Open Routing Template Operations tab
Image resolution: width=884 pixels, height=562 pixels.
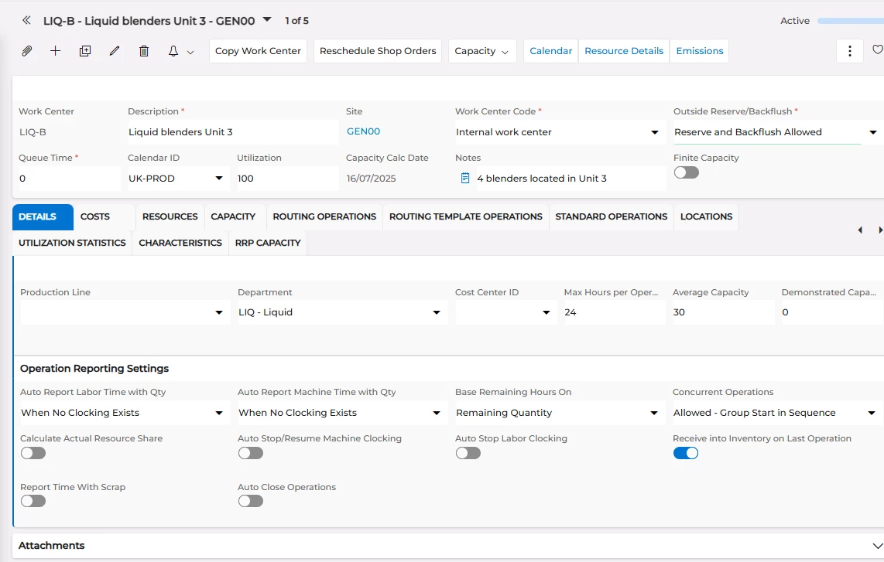(x=466, y=216)
